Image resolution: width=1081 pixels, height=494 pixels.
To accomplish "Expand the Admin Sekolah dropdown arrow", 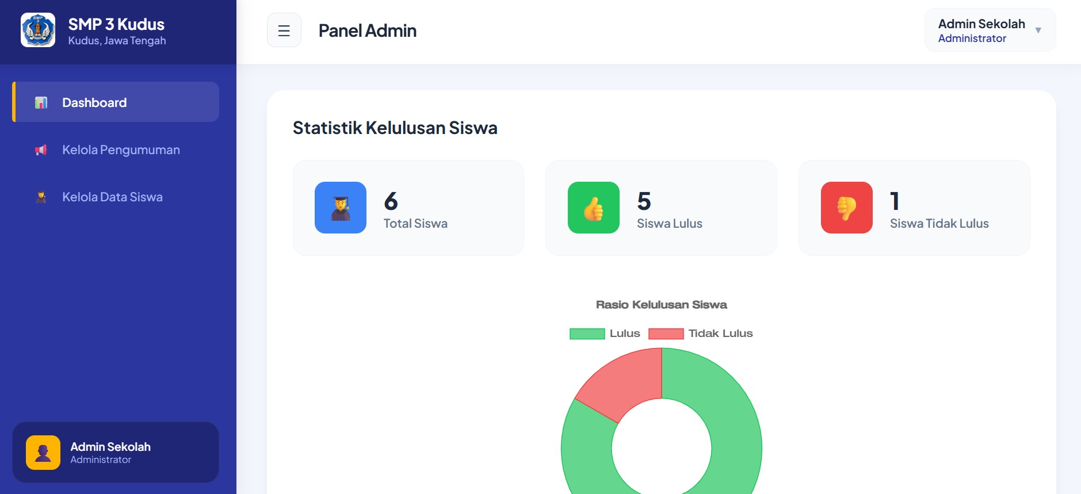I will point(1038,30).
